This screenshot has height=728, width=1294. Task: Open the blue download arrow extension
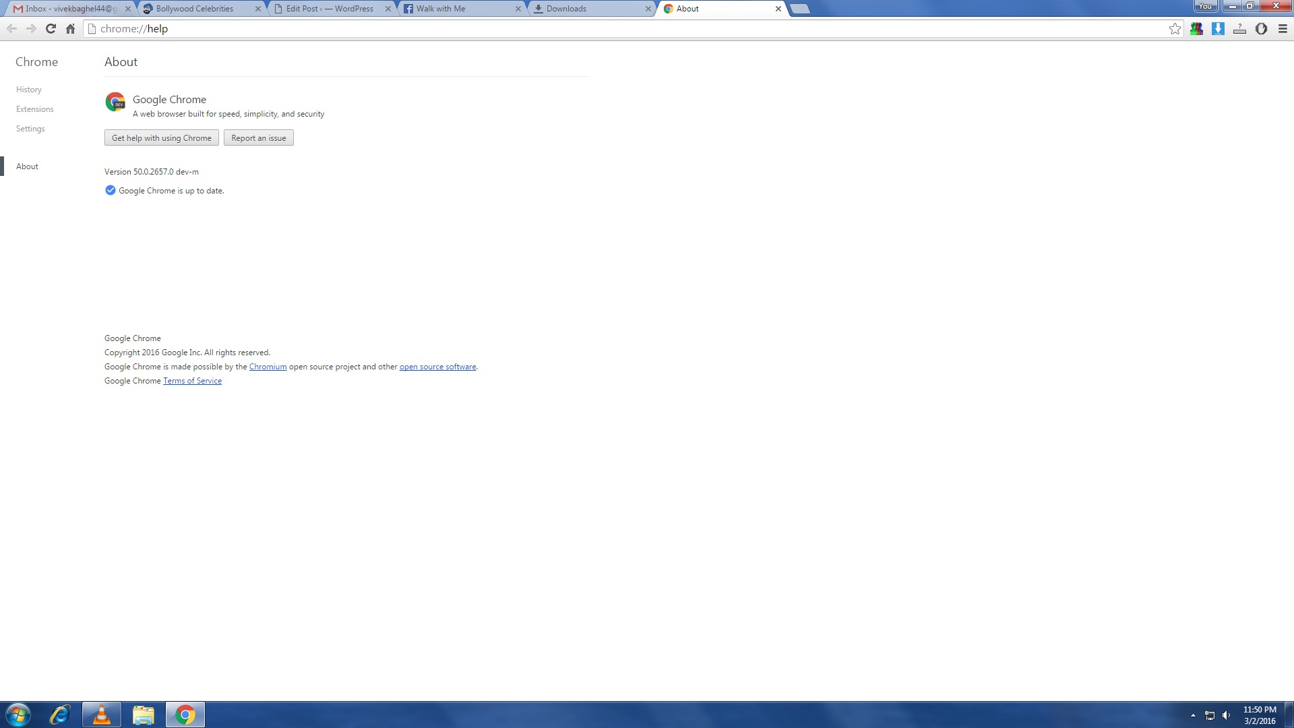(1218, 28)
